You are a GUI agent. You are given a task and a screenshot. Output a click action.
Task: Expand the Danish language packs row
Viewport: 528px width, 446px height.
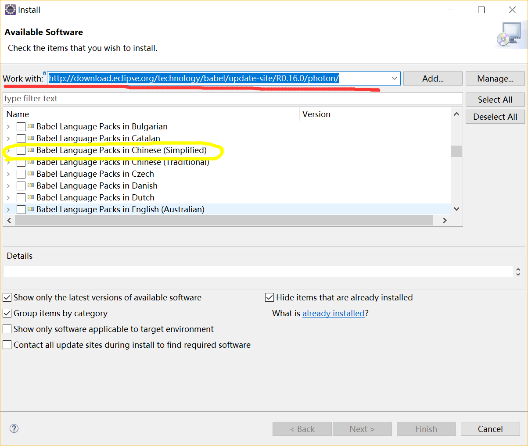(8, 186)
